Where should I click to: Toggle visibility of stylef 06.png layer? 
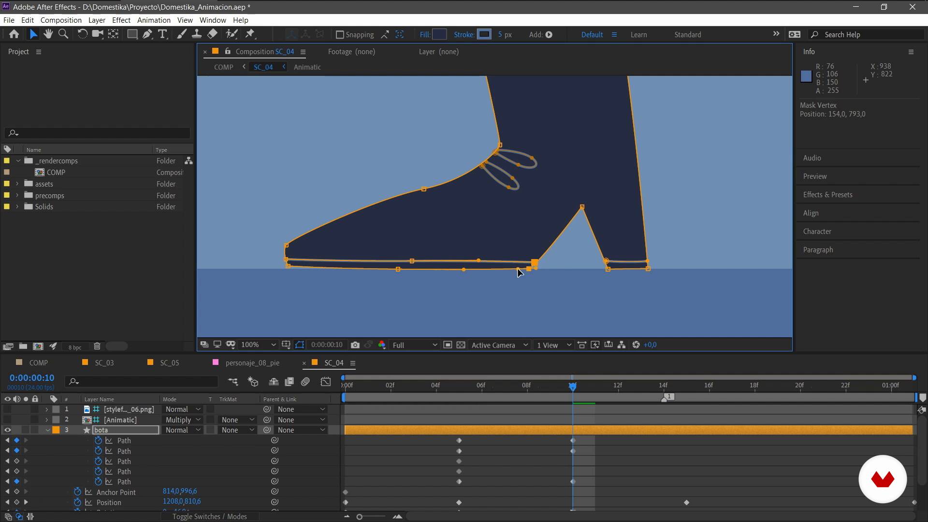(x=7, y=409)
